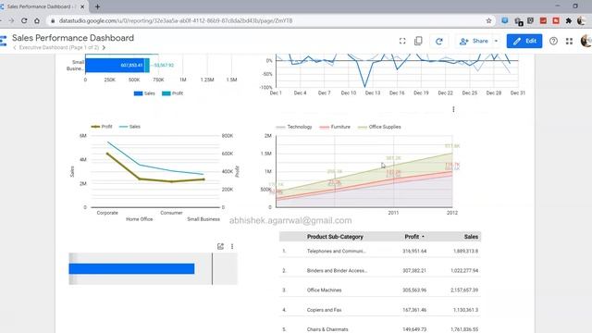Click the export icon above the bullet chart
Viewport: 592px width, 333px height.
pyautogui.click(x=220, y=246)
